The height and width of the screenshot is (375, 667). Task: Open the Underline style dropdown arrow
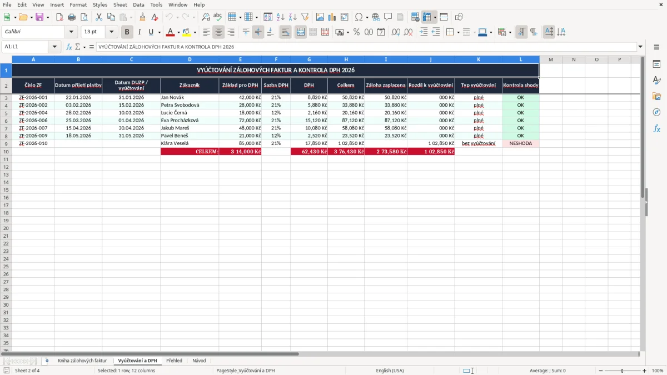point(159,32)
